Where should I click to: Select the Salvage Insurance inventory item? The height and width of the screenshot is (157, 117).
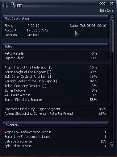coord(55,141)
